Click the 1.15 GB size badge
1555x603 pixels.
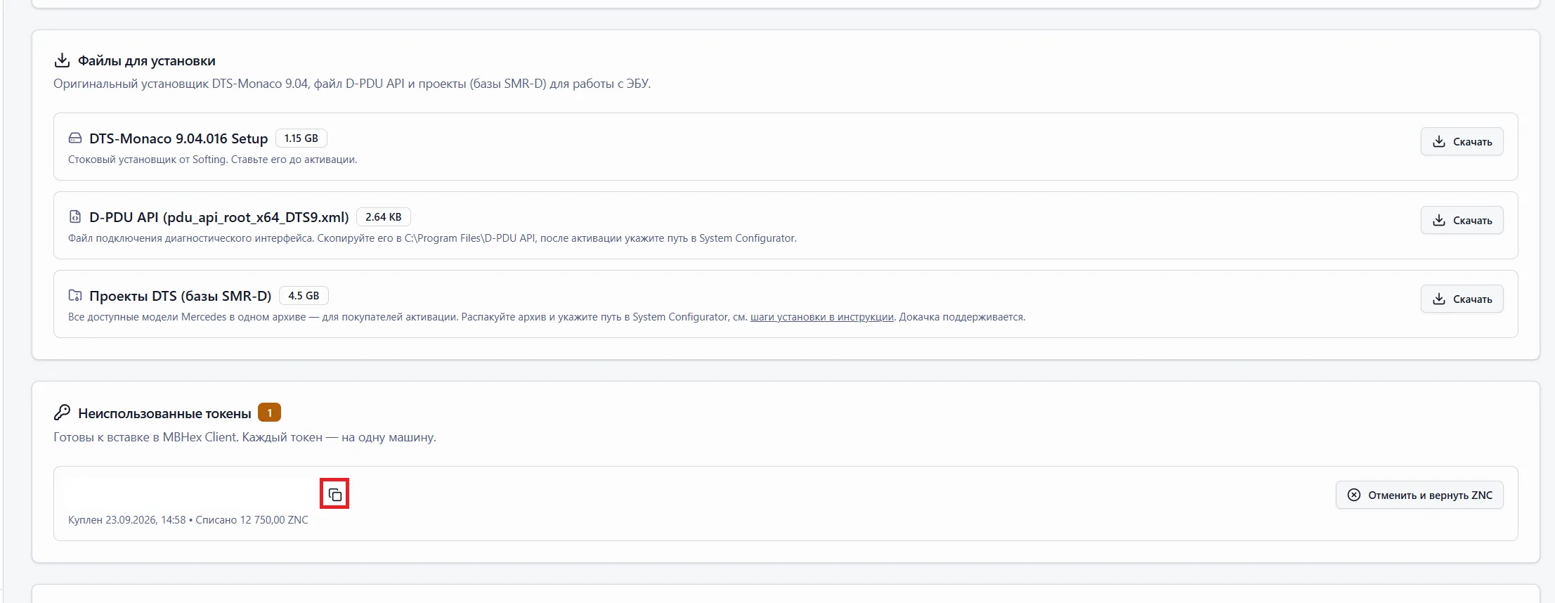tap(301, 138)
